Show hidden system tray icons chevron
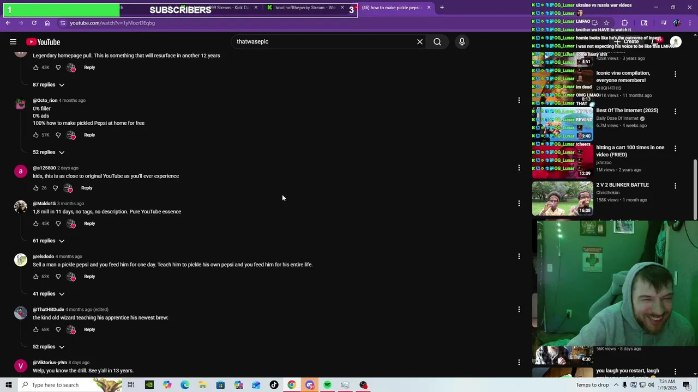The image size is (698, 392). pyautogui.click(x=616, y=385)
